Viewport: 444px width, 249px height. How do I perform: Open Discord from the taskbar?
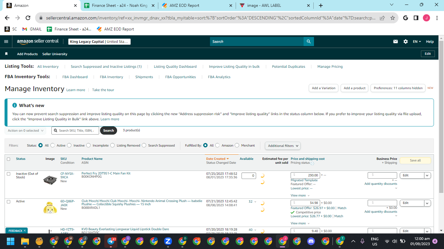pos(311,241)
